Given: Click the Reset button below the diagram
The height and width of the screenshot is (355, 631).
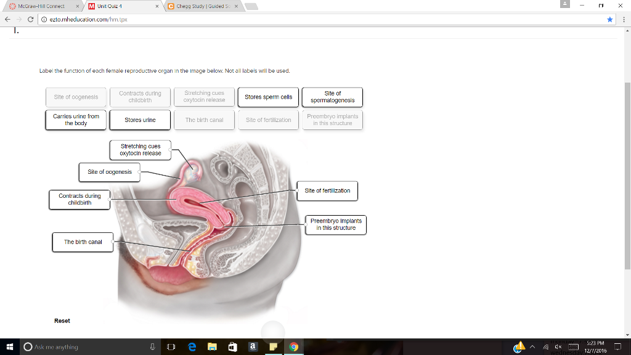Looking at the screenshot, I should [x=62, y=320].
